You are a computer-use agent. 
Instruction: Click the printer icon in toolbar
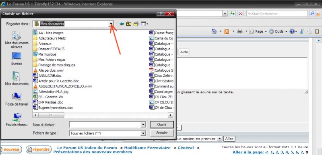(x=240, y=31)
